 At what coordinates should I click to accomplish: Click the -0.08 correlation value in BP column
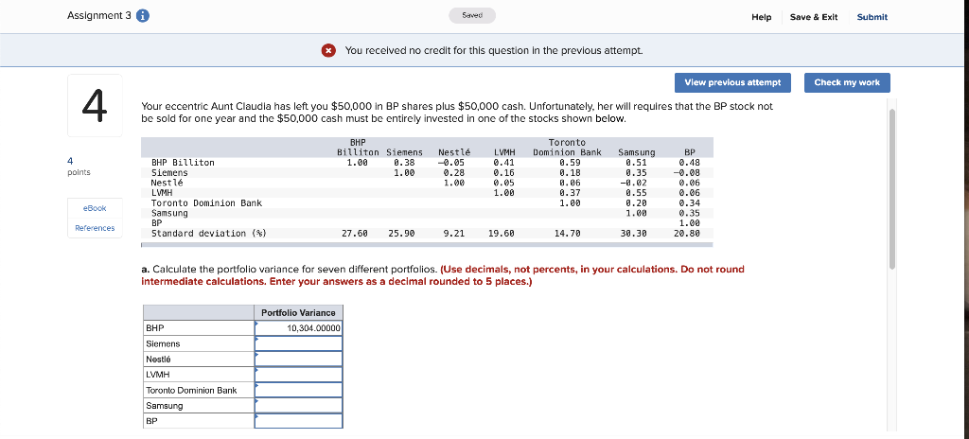tap(687, 172)
